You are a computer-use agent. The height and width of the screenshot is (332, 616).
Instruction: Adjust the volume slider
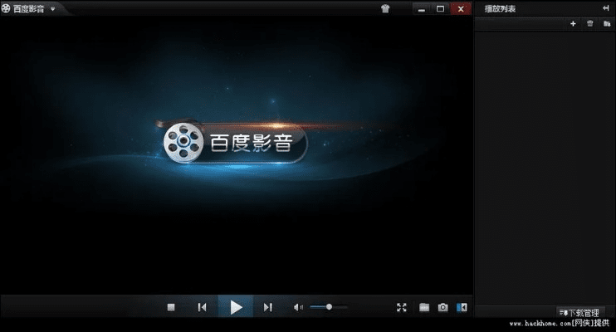[329, 307]
